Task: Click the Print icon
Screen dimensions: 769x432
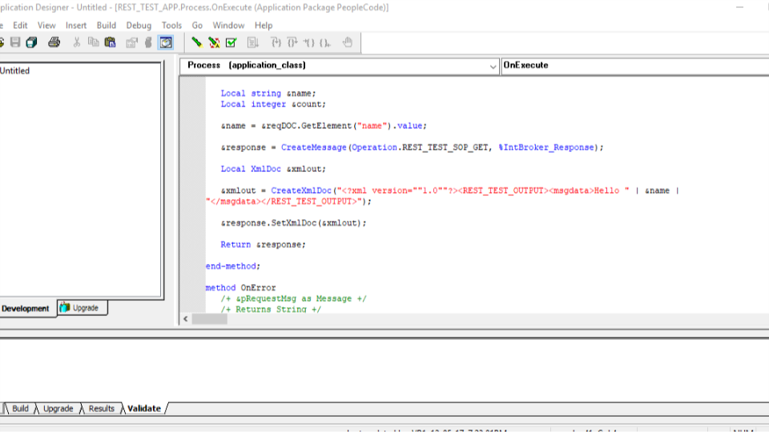Action: [x=54, y=42]
